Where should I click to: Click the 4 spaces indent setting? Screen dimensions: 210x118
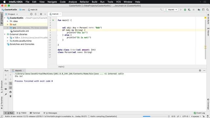pyautogui.click(x=196, y=116)
